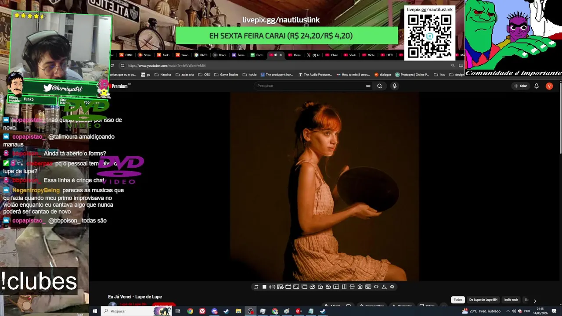Click the browser address bar URL
Screen dimensions: 562x316
click(167, 66)
